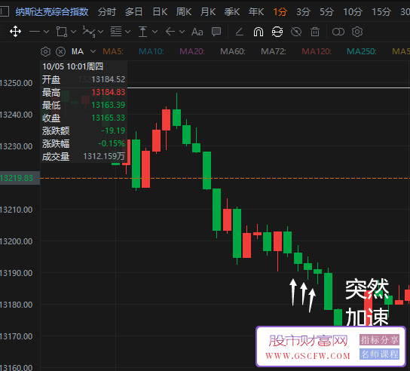Open MA indicator settings gear
The image size is (410, 371).
click(45, 51)
